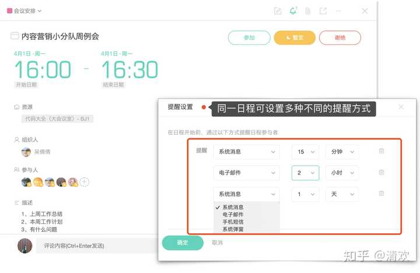Click the user avatar beside the comment box
The image size is (420, 273).
tap(25, 246)
